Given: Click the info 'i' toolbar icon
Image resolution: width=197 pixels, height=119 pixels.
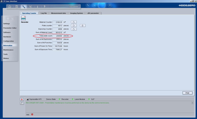Looking at the screenshot, I should pyautogui.click(x=38, y=7).
